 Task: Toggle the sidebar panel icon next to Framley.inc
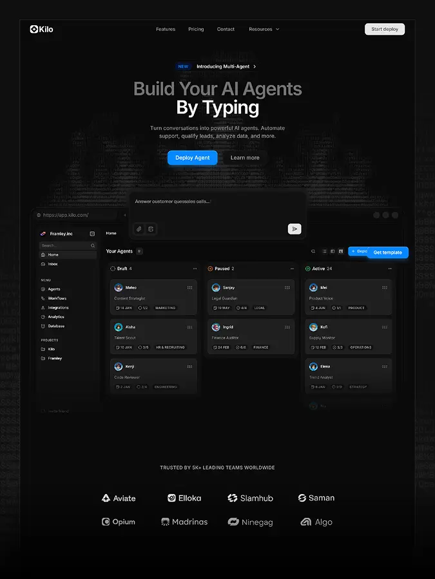(92, 234)
